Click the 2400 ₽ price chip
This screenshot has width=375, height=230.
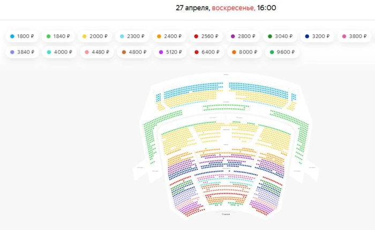169,36
